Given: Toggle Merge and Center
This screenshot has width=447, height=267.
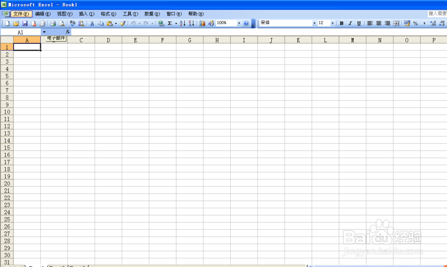Looking at the screenshot, I should tap(396, 23).
